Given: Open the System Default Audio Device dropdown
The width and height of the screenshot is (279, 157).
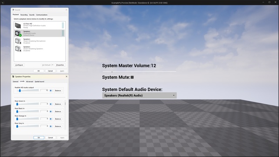Looking at the screenshot, I should click(x=139, y=96).
